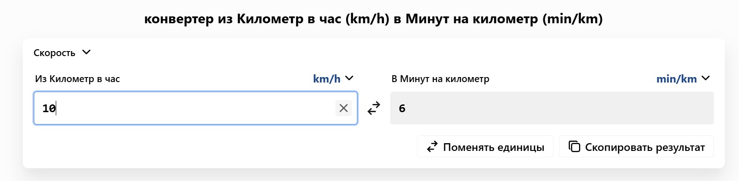Screen dimensions: 739x181
Task: Open the Скорость category selector
Action: [x=62, y=52]
